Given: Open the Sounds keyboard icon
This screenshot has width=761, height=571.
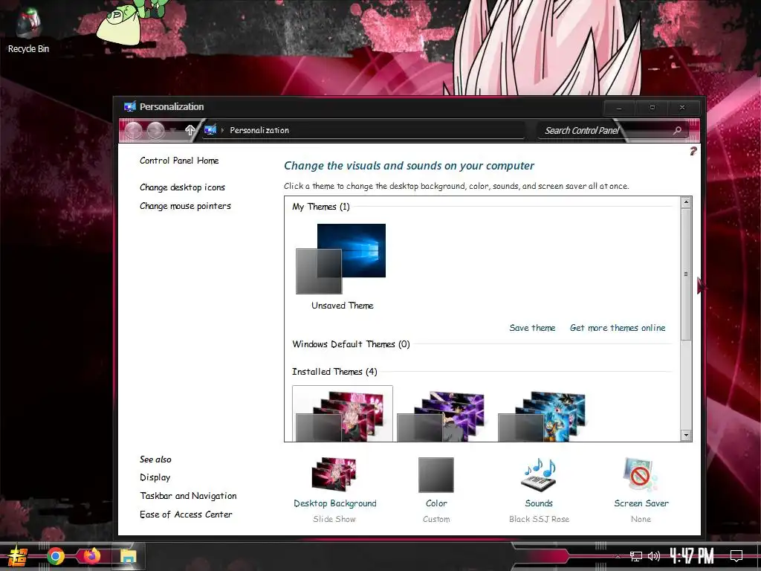Looking at the screenshot, I should [539, 474].
